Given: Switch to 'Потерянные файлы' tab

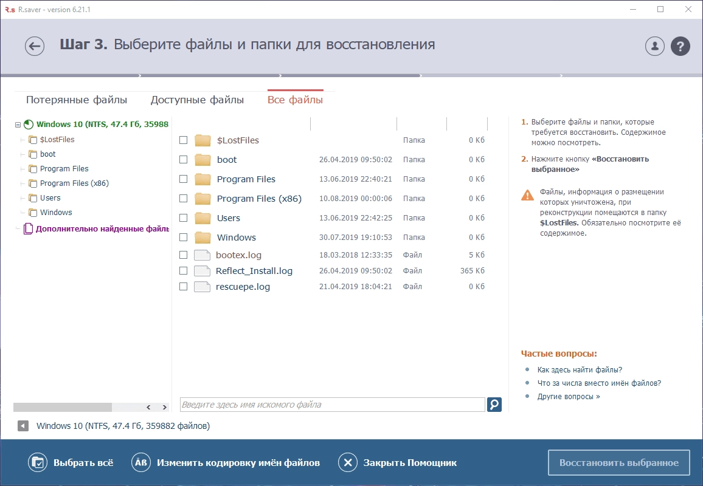Looking at the screenshot, I should [77, 100].
